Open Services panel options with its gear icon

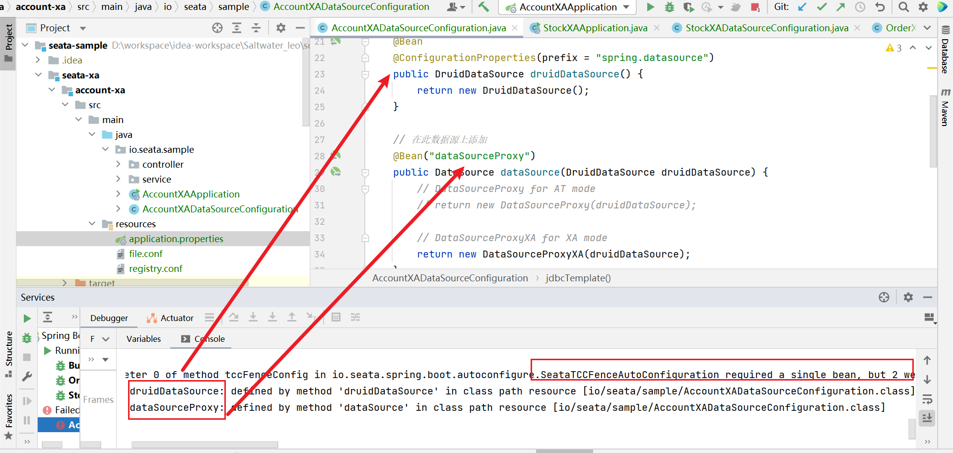(x=908, y=297)
